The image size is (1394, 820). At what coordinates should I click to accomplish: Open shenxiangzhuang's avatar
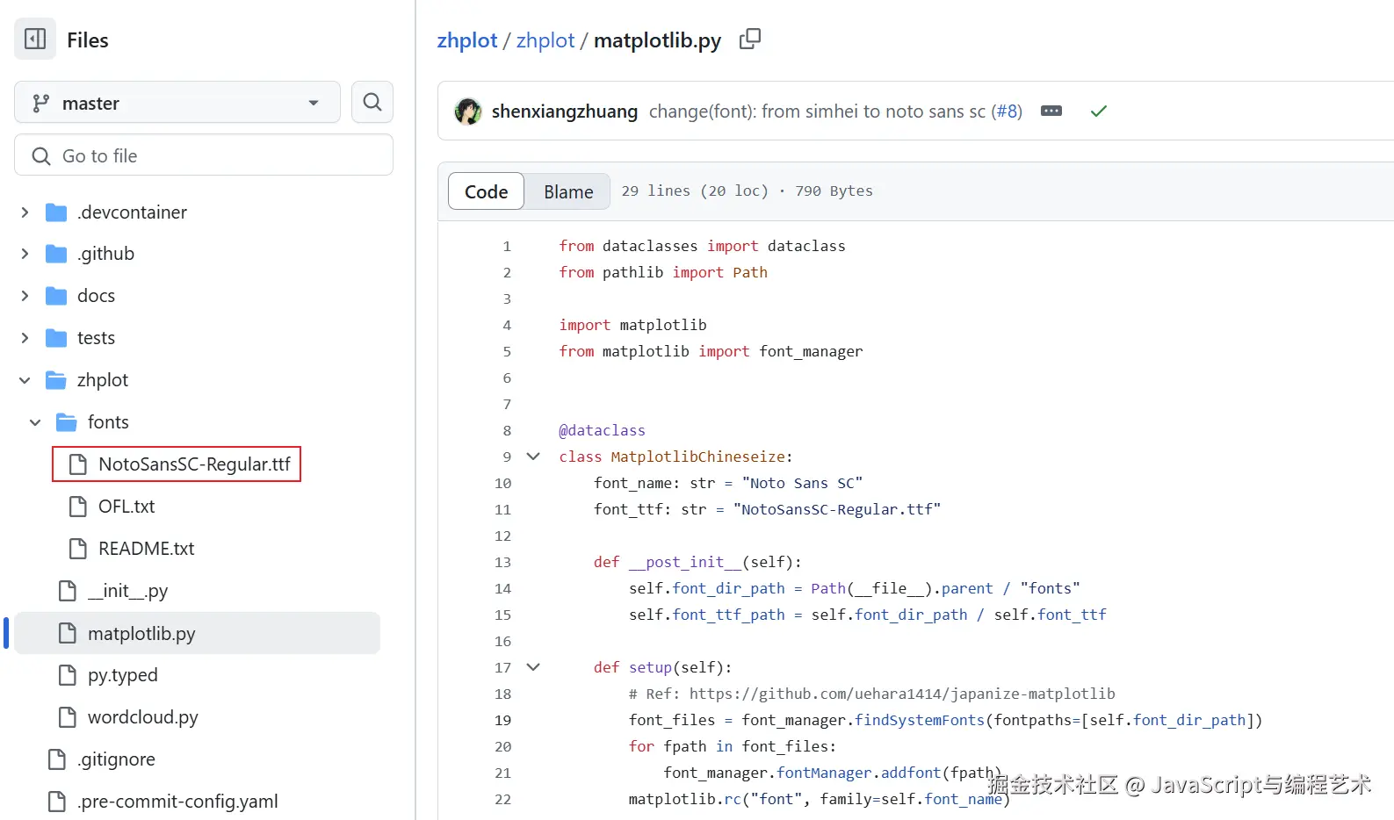pyautogui.click(x=468, y=111)
